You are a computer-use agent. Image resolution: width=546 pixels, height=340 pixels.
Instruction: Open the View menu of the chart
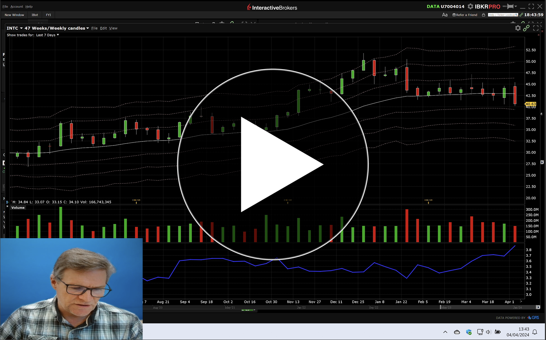[113, 28]
